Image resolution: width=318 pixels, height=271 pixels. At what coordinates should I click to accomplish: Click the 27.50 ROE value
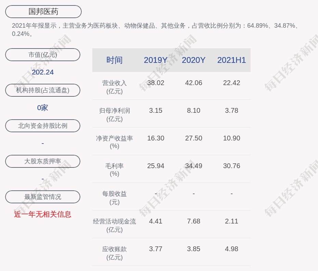coord(194,138)
